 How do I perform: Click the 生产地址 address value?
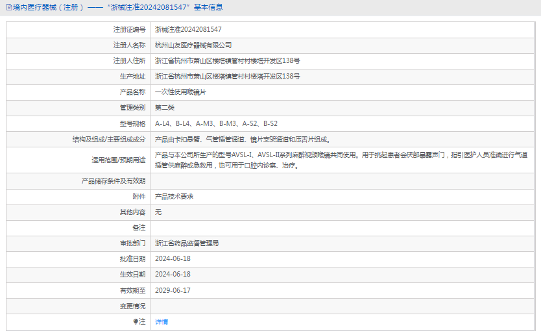click(228, 77)
